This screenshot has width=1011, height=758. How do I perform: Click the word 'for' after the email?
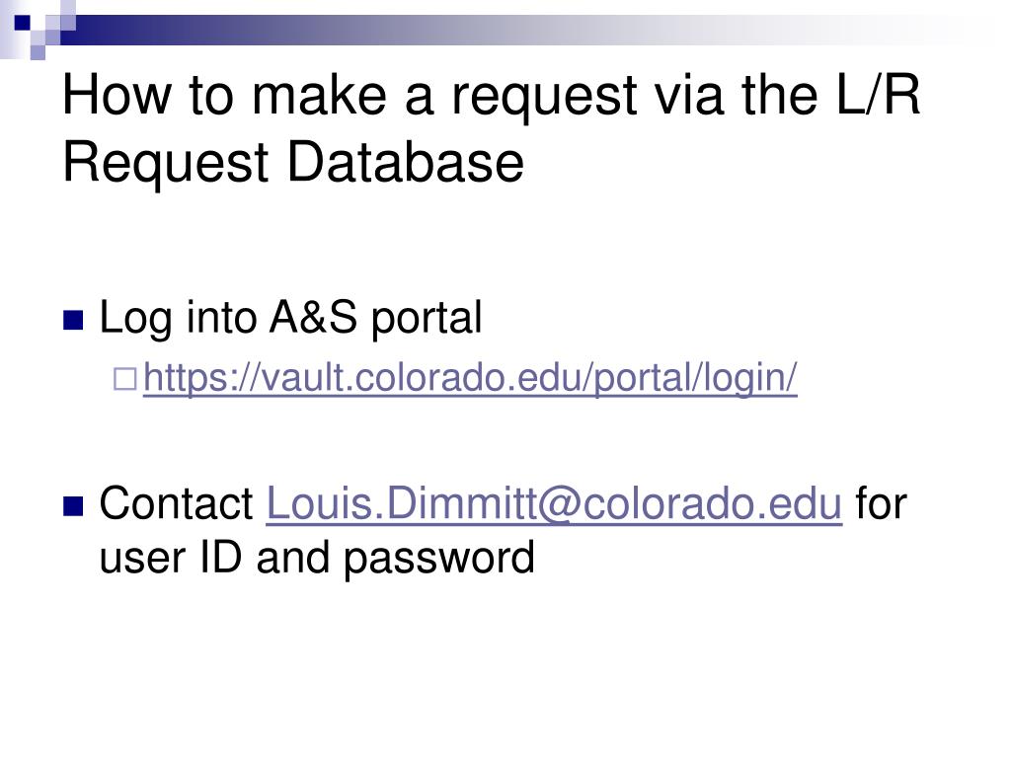tap(881, 504)
